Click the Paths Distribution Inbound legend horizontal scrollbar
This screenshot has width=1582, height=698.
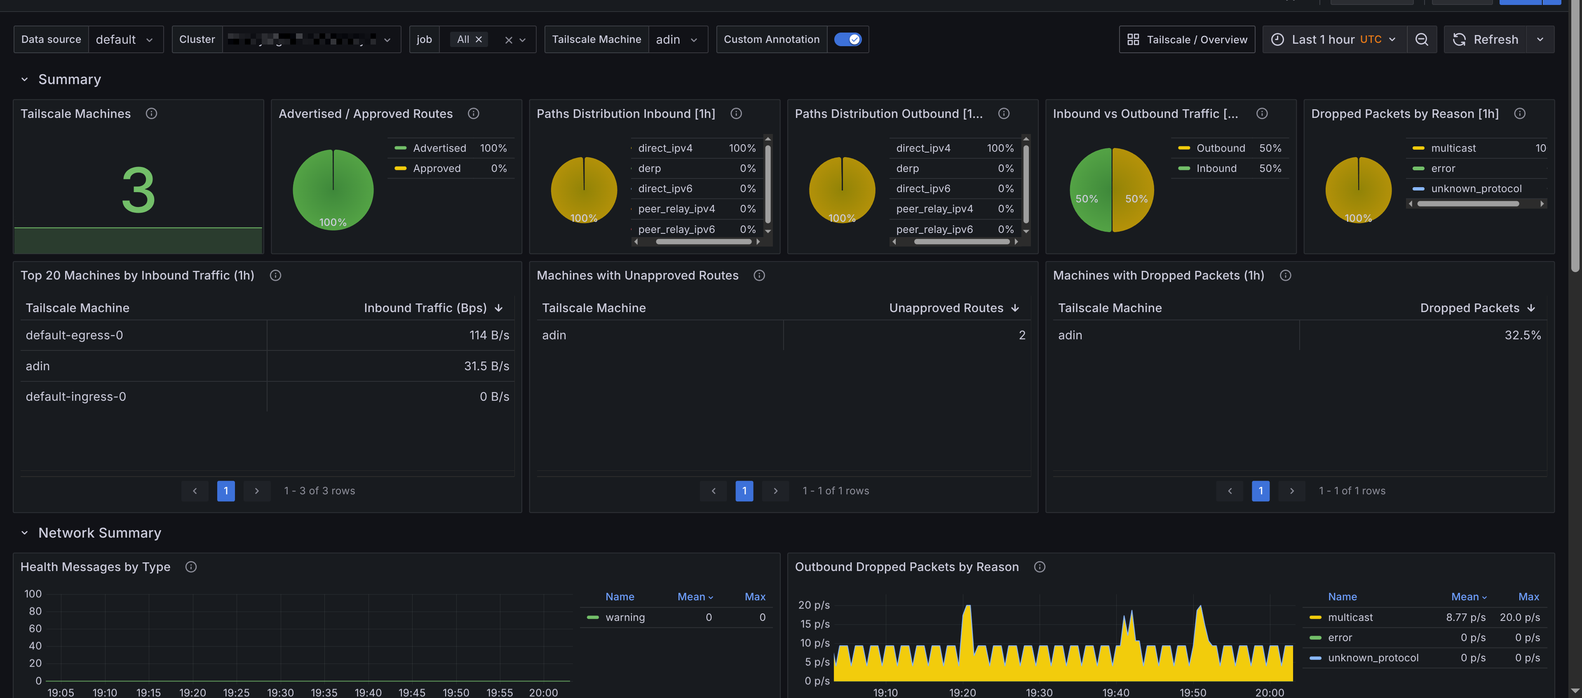pyautogui.click(x=703, y=242)
